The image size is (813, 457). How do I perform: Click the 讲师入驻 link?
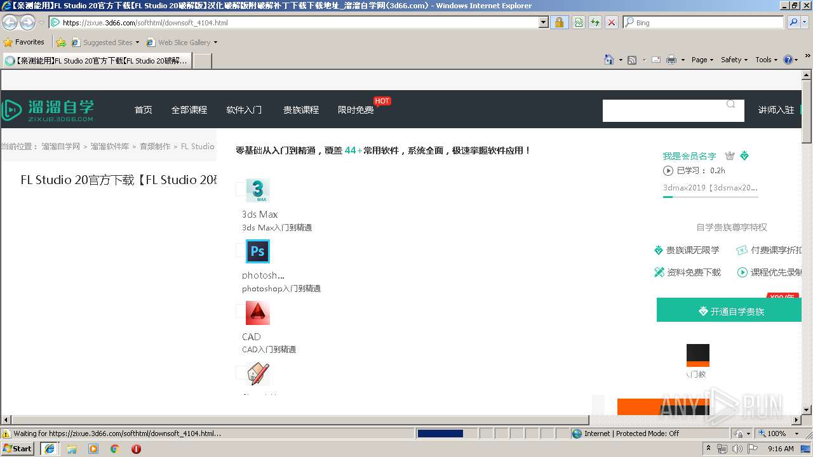[776, 110]
